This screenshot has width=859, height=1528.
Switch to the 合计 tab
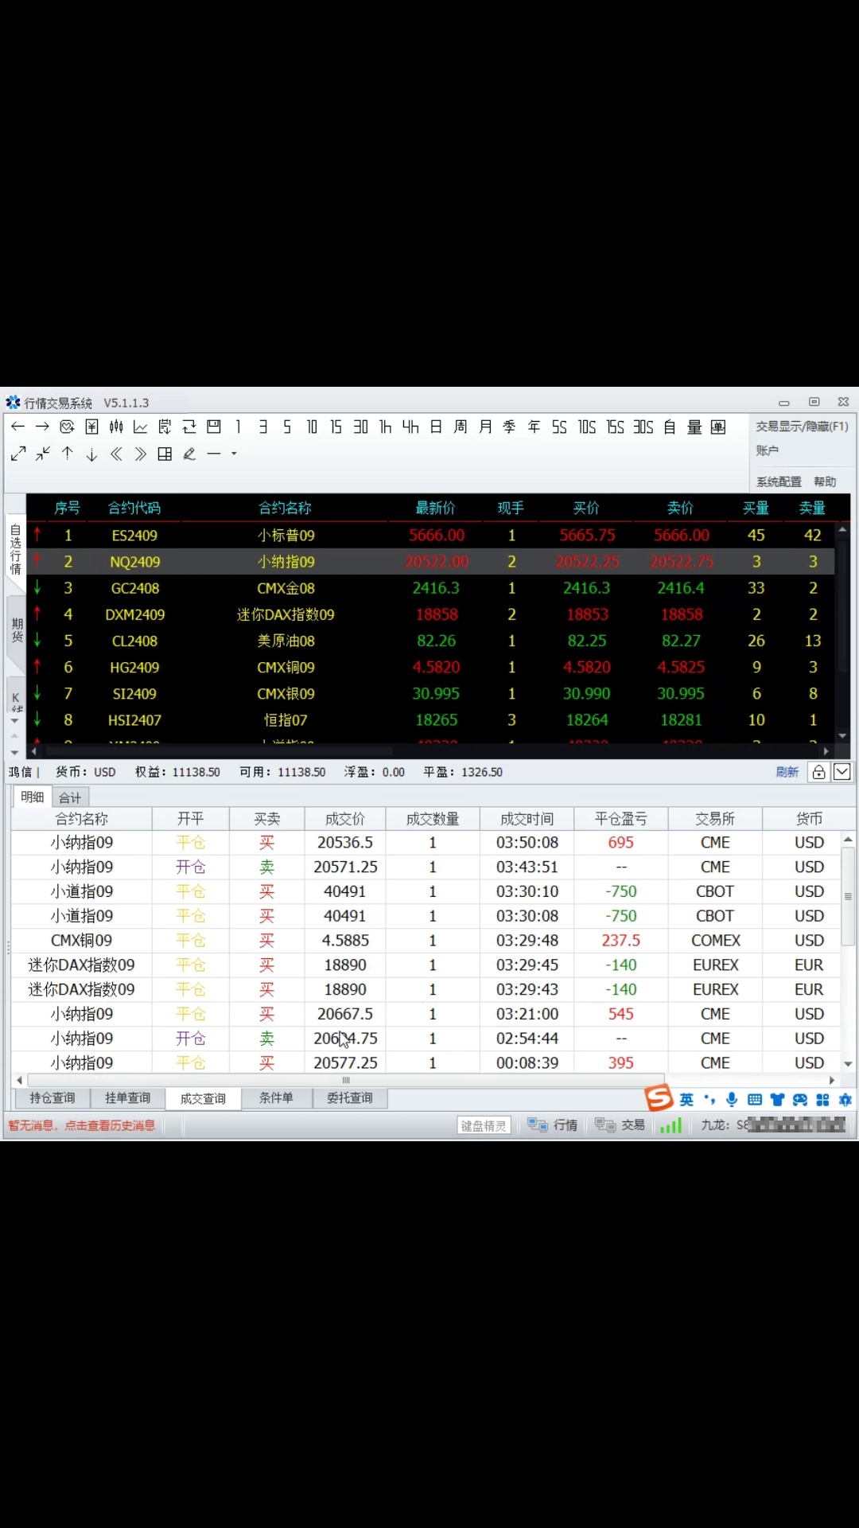(x=70, y=797)
